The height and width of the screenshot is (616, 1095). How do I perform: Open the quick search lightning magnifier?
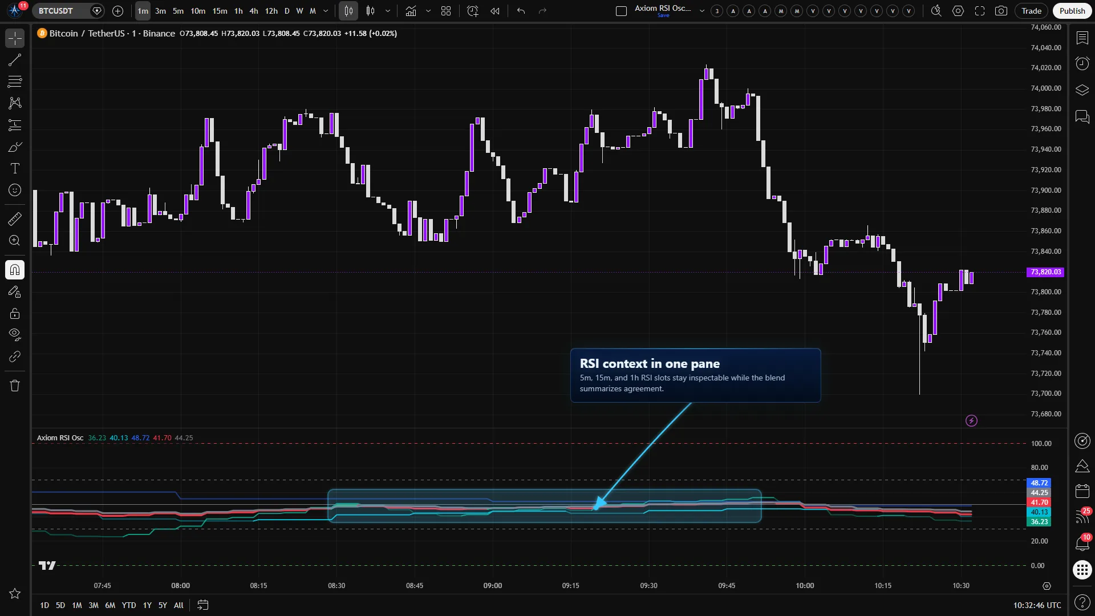coord(936,11)
